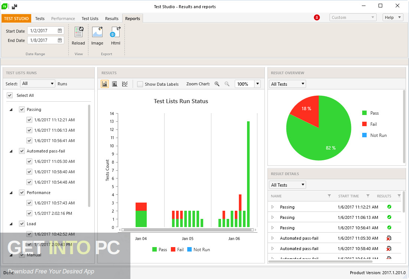
Task: Collapse the Passing tree node
Action: click(11, 110)
